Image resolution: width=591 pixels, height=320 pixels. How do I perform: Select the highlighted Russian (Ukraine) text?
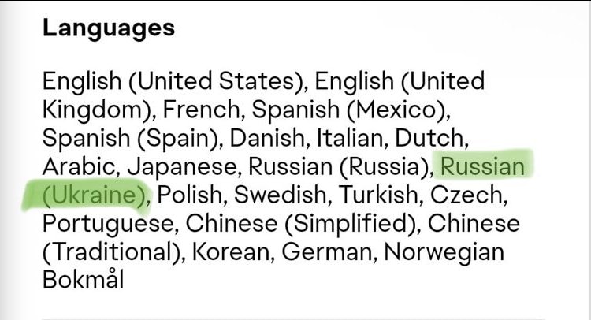tap(482, 166)
